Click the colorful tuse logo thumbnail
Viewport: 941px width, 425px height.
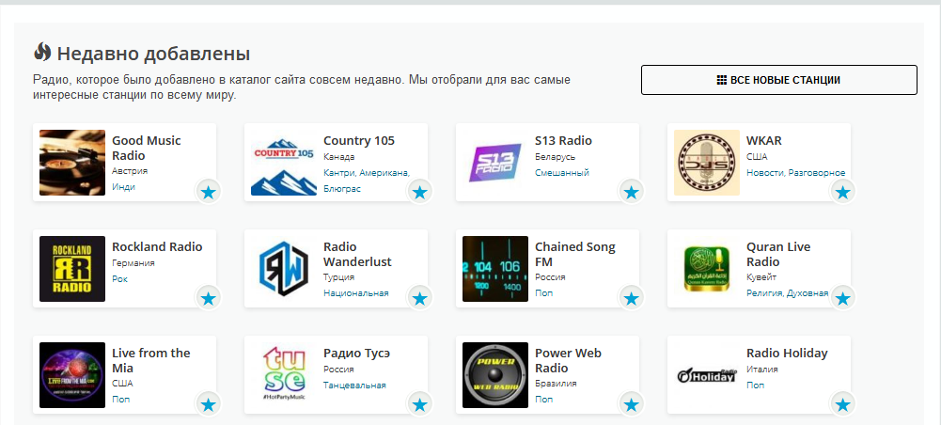tap(283, 374)
